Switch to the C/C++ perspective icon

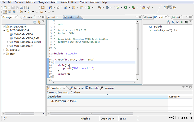(x=170, y=7)
